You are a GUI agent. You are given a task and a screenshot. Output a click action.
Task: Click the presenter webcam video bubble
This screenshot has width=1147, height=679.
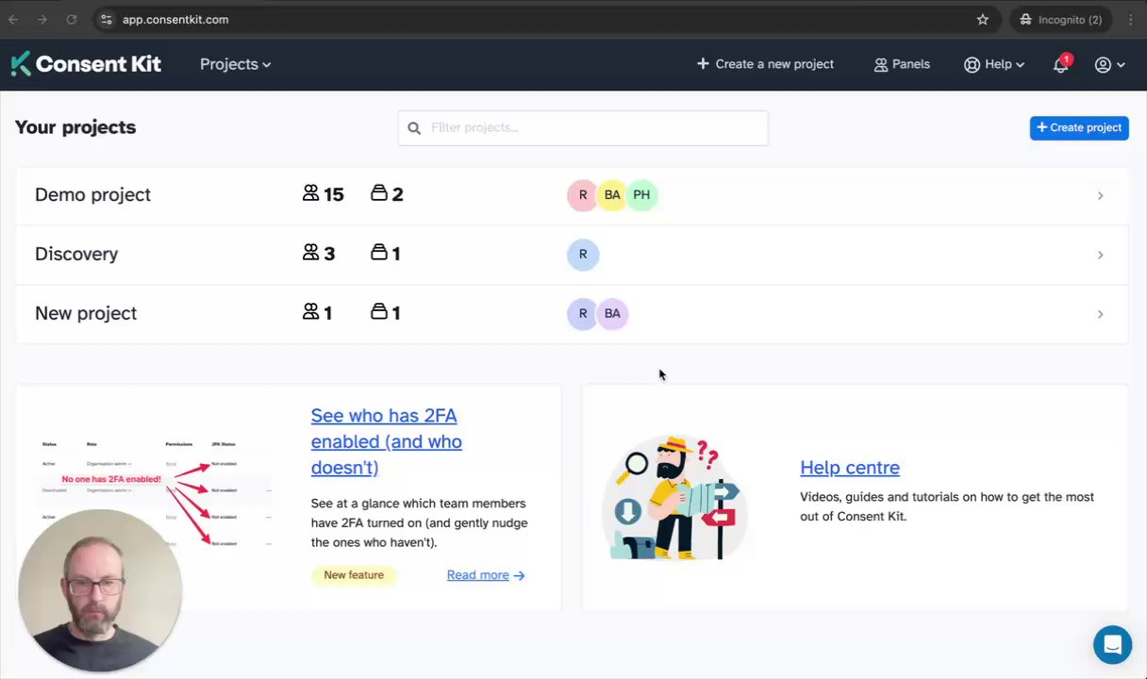pos(99,590)
